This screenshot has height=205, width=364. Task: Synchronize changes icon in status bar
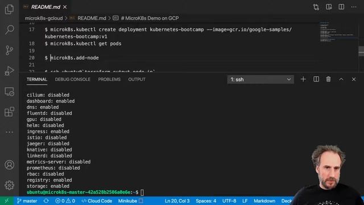point(46,201)
